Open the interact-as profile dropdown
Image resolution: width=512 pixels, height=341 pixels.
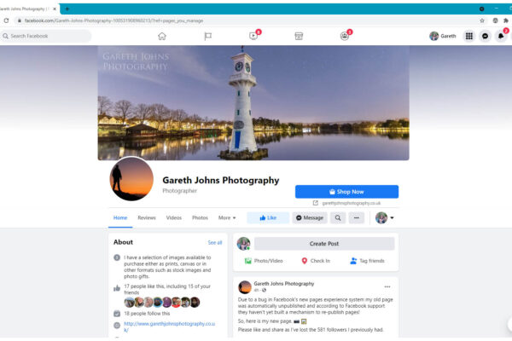(385, 217)
